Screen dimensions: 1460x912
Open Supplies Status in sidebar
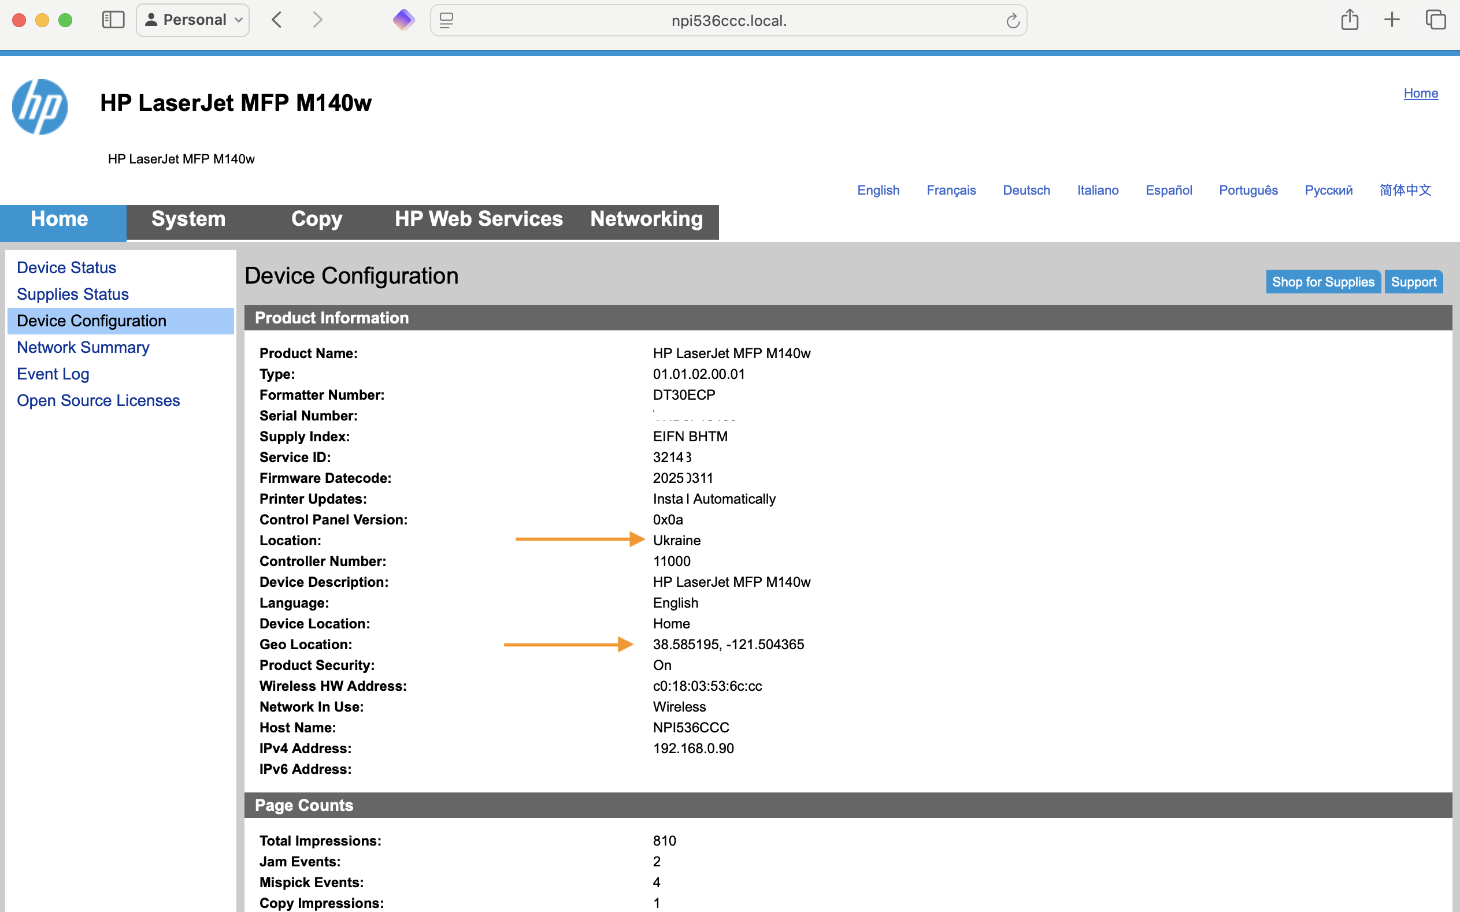(x=72, y=294)
